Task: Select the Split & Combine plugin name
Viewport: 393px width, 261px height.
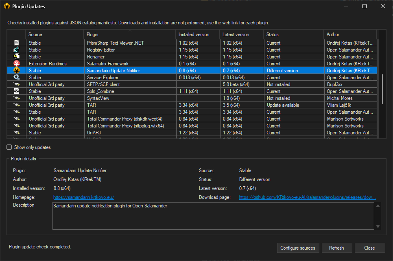Action: click(x=100, y=91)
